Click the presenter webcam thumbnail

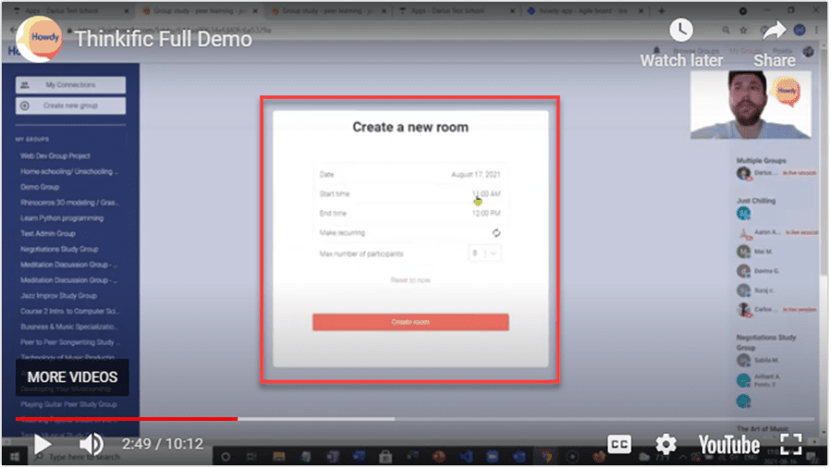[751, 105]
